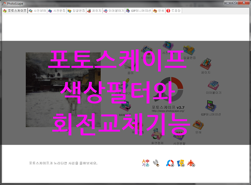Viewport: 251px width, 185px height.
Task: Click the 페이지 label under film icon
Action: pyautogui.click(x=206, y=72)
